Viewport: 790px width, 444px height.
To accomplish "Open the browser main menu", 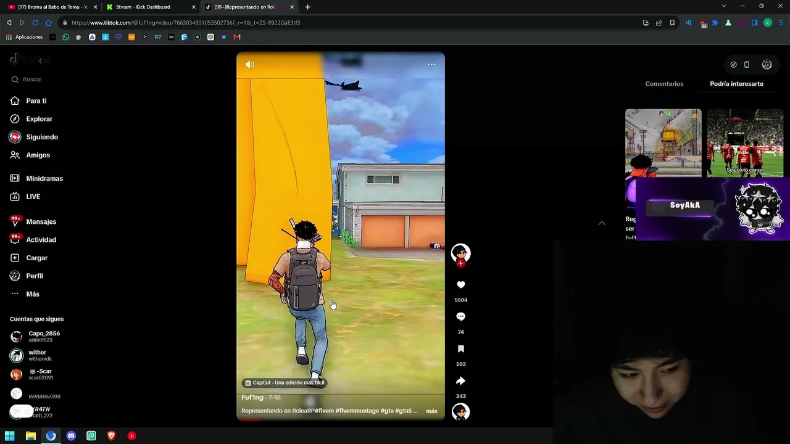I will pos(781,23).
